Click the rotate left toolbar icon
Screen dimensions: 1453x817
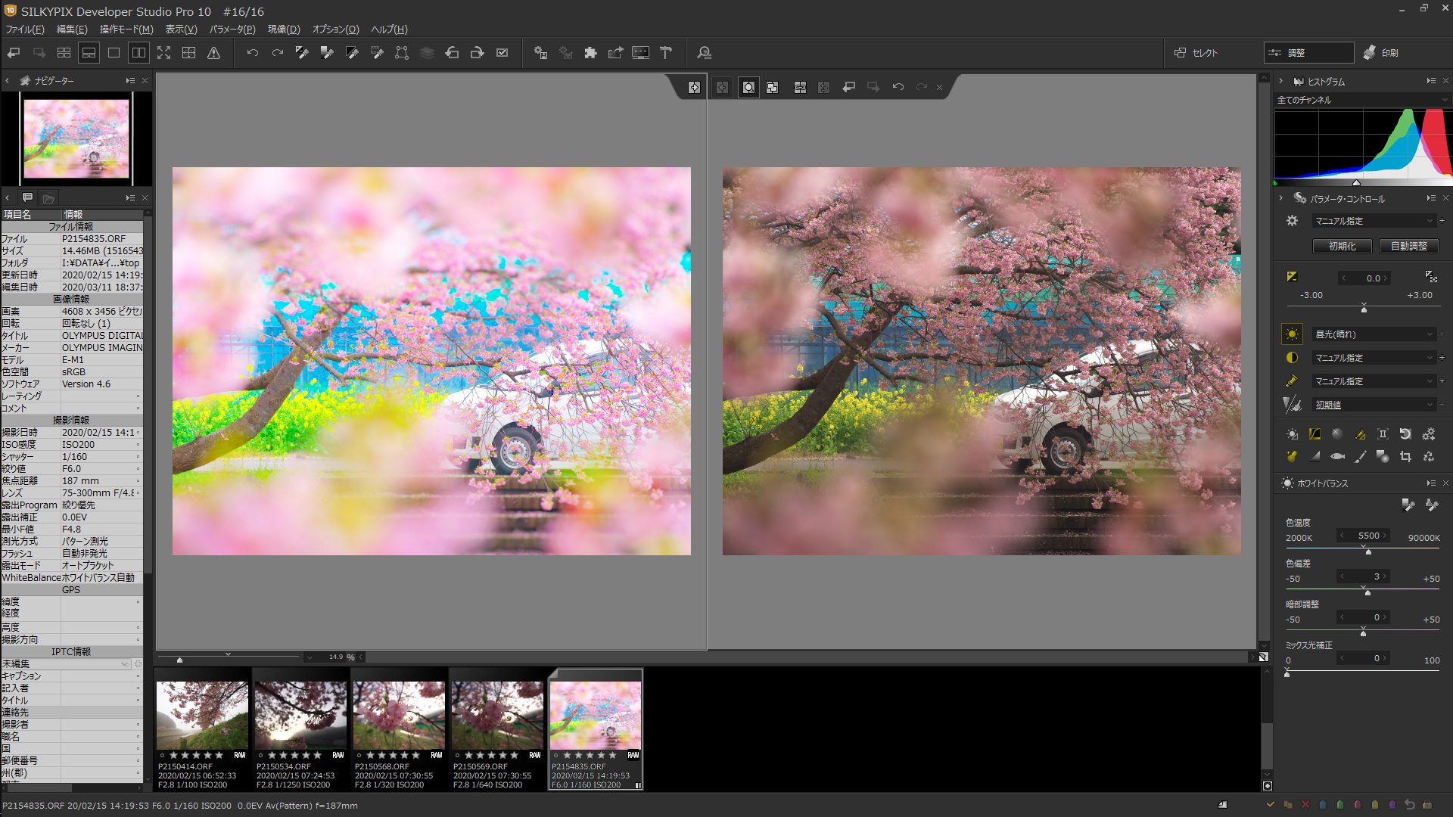click(x=452, y=53)
